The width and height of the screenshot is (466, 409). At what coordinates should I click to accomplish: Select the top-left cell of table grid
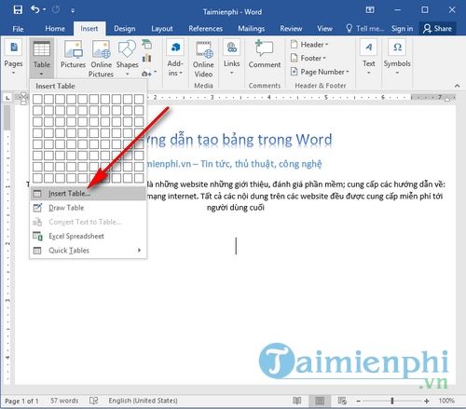click(x=37, y=99)
